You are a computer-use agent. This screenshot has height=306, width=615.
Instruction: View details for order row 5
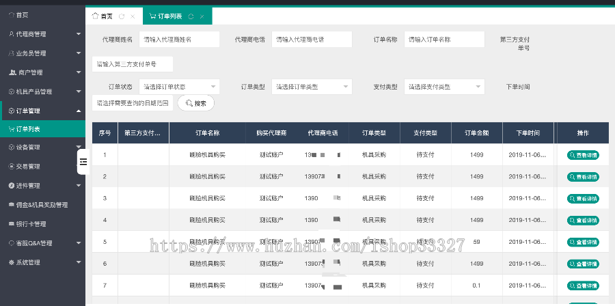[x=583, y=242]
